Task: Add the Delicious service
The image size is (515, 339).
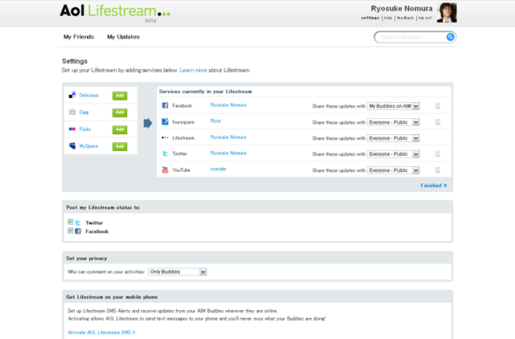Action: [x=120, y=96]
